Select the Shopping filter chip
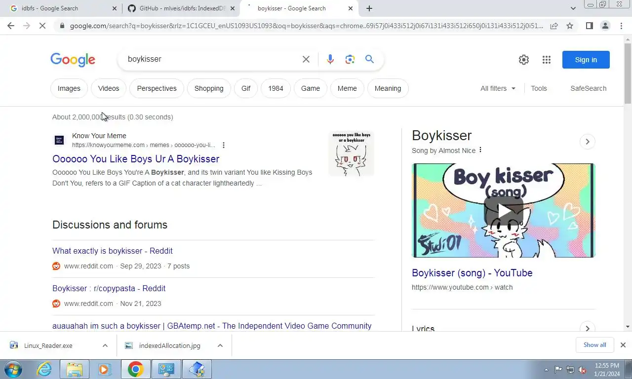This screenshot has height=379, width=632. pyautogui.click(x=209, y=88)
